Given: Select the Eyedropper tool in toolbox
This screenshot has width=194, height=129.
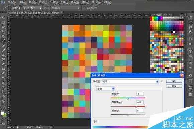Looking at the screenshot, I should [x=3, y=41].
